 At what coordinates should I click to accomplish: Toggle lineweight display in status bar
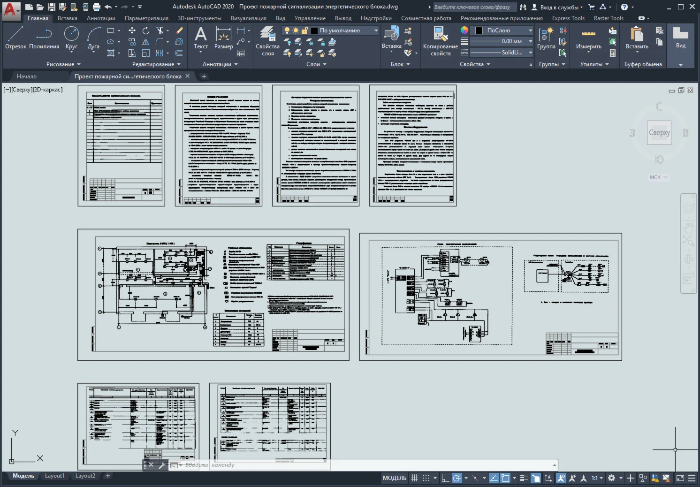click(x=524, y=478)
